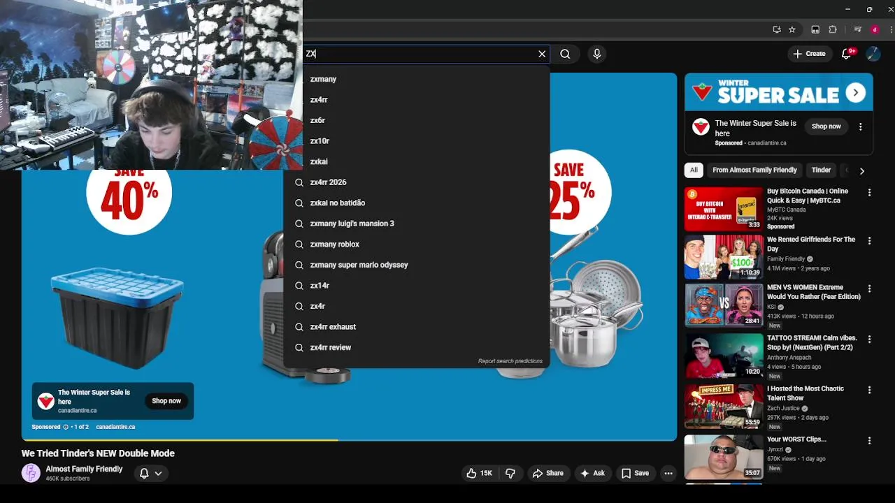The width and height of the screenshot is (895, 503).
Task: Open the canadiantire.ca link beside '1 of 2'
Action: tap(115, 427)
